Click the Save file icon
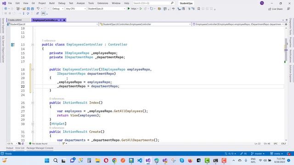This screenshot has width=294, height=165. tap(28, 9)
